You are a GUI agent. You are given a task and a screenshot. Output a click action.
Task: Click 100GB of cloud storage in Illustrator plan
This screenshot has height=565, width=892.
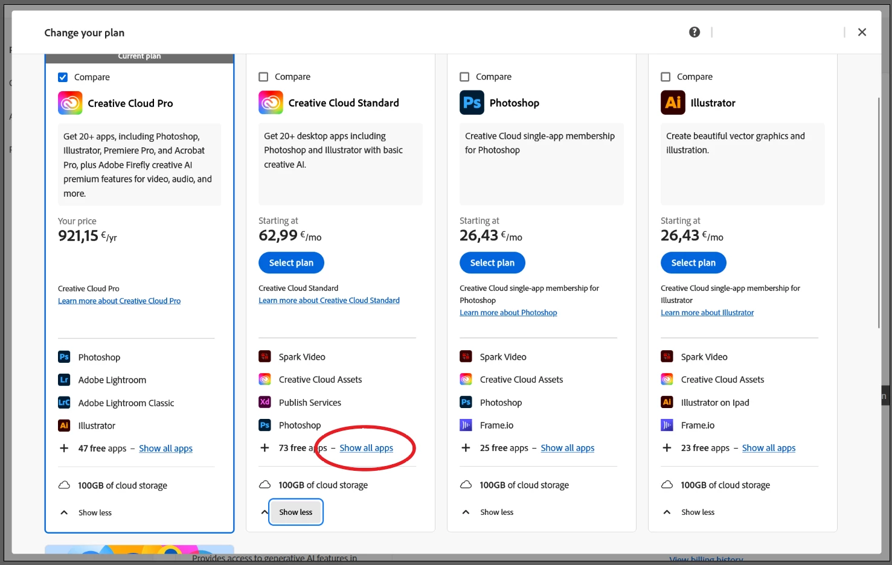725,485
